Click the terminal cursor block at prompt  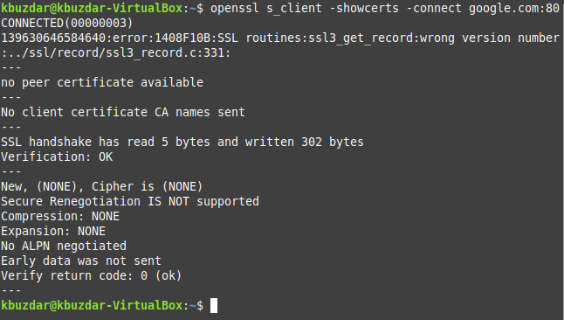pyautogui.click(x=214, y=306)
